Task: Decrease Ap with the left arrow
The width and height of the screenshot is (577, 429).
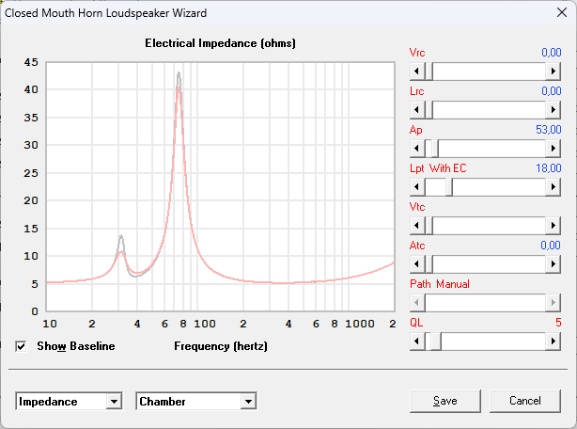Action: (417, 149)
